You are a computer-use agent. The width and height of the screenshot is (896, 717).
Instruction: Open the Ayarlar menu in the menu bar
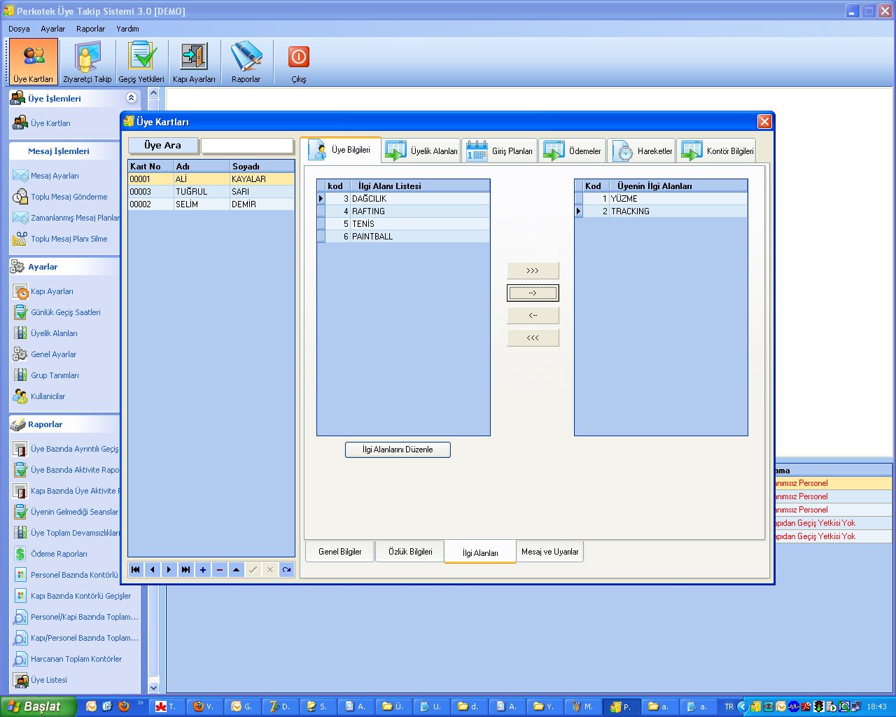52,29
